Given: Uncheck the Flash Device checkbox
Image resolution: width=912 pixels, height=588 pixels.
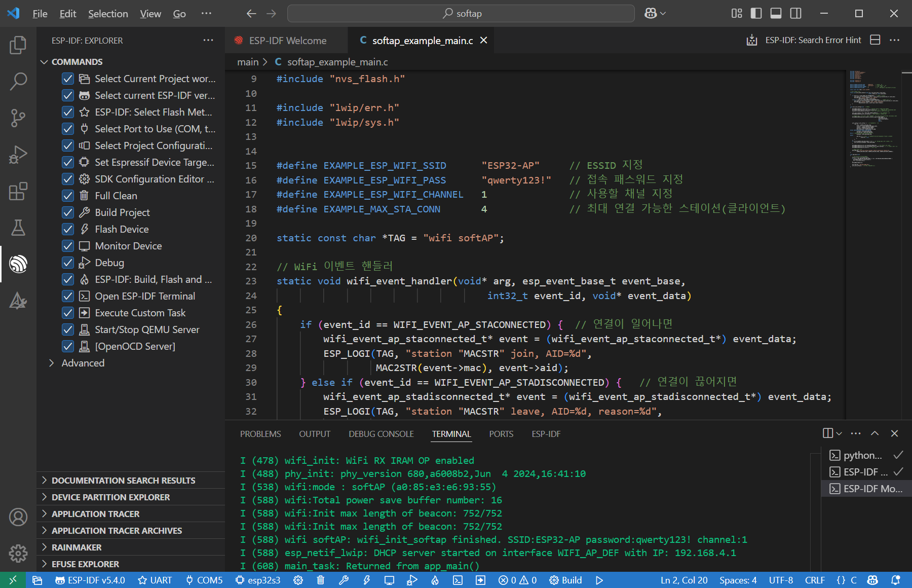Looking at the screenshot, I should [x=68, y=229].
